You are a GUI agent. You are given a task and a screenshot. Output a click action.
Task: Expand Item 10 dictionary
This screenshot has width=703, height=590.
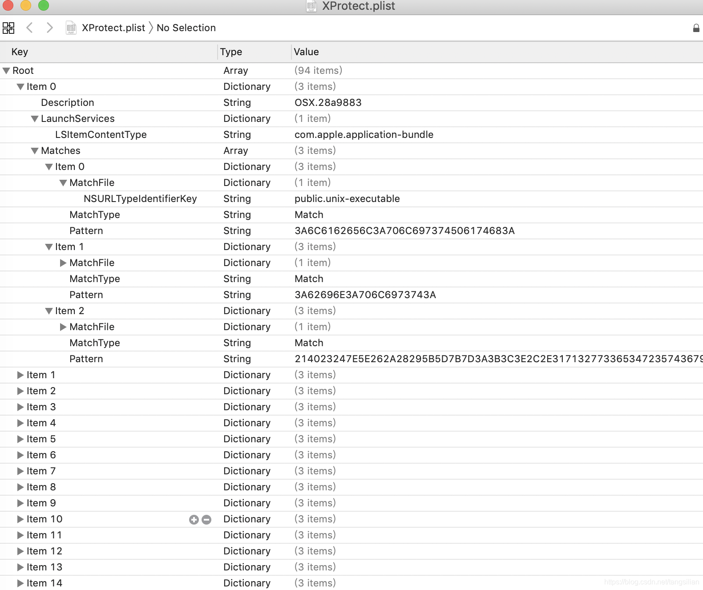click(x=20, y=519)
